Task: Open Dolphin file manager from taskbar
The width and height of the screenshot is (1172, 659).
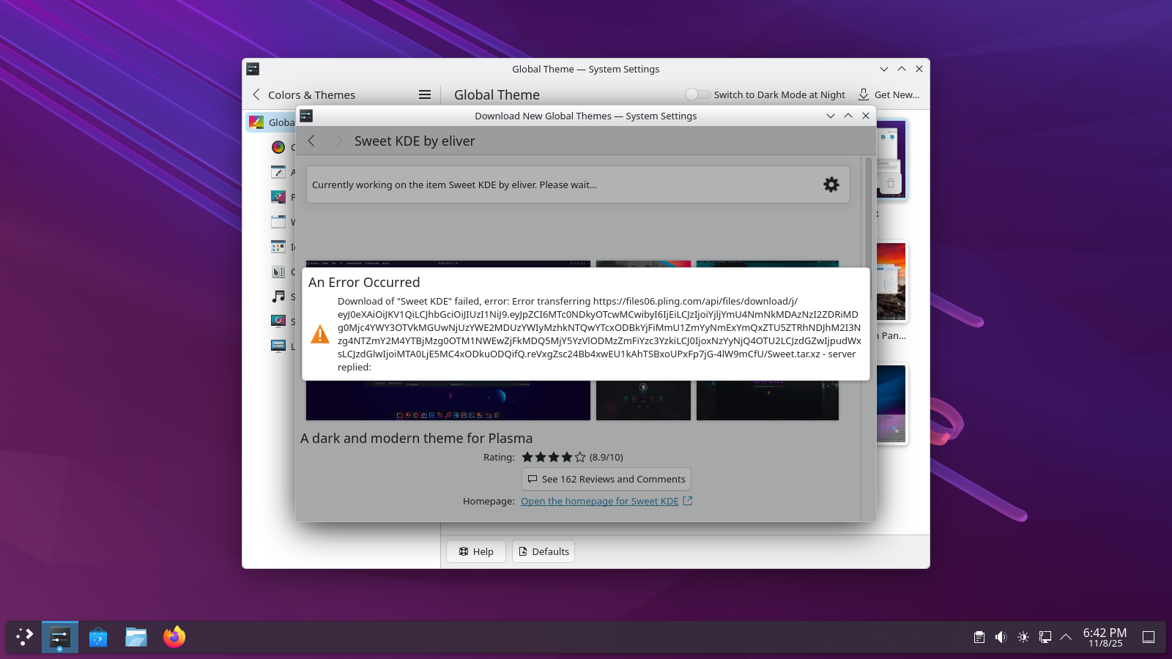Action: 136,637
